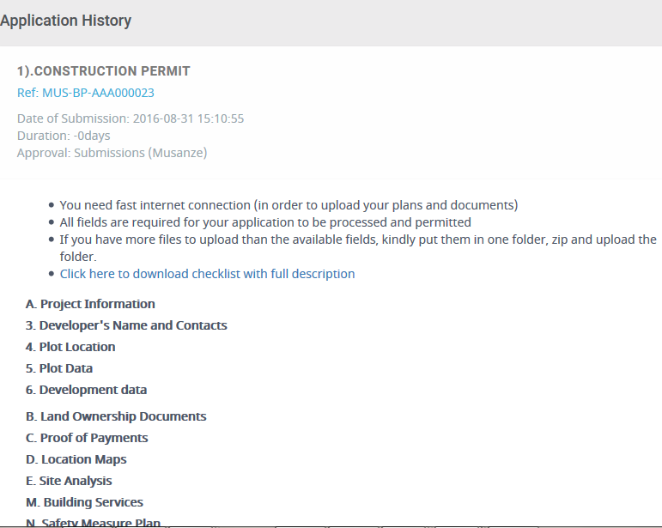662x528 pixels.
Task: Click the Approval: Submissions (Musanze) line
Action: pos(112,153)
